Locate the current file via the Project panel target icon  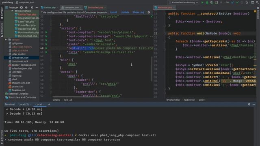pyautogui.click(x=22, y=7)
